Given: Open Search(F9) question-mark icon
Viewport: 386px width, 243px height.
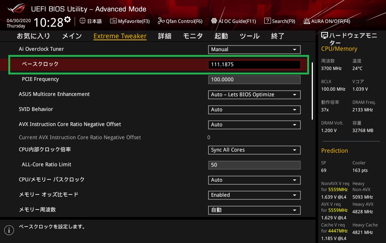Looking at the screenshot, I should click(x=267, y=21).
